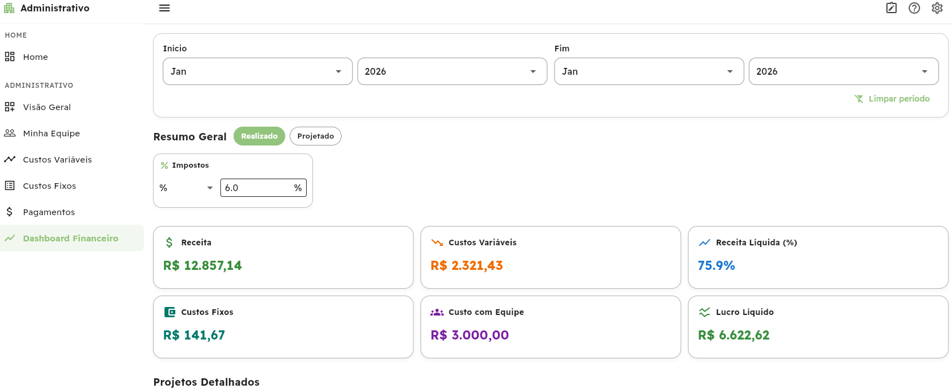This screenshot has height=388, width=952.
Task: Click the orange downtrend icon on Custos Variáveis card
Action: coord(437,242)
